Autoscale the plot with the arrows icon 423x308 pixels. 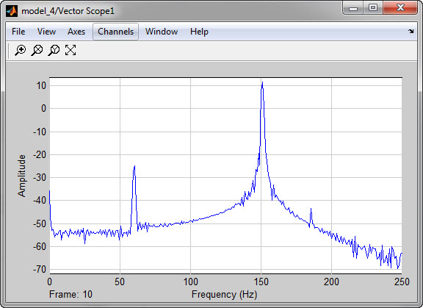click(70, 50)
